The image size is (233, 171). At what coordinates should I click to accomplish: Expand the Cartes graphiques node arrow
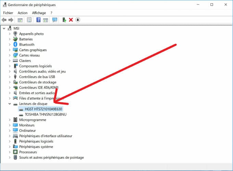tap(10, 50)
